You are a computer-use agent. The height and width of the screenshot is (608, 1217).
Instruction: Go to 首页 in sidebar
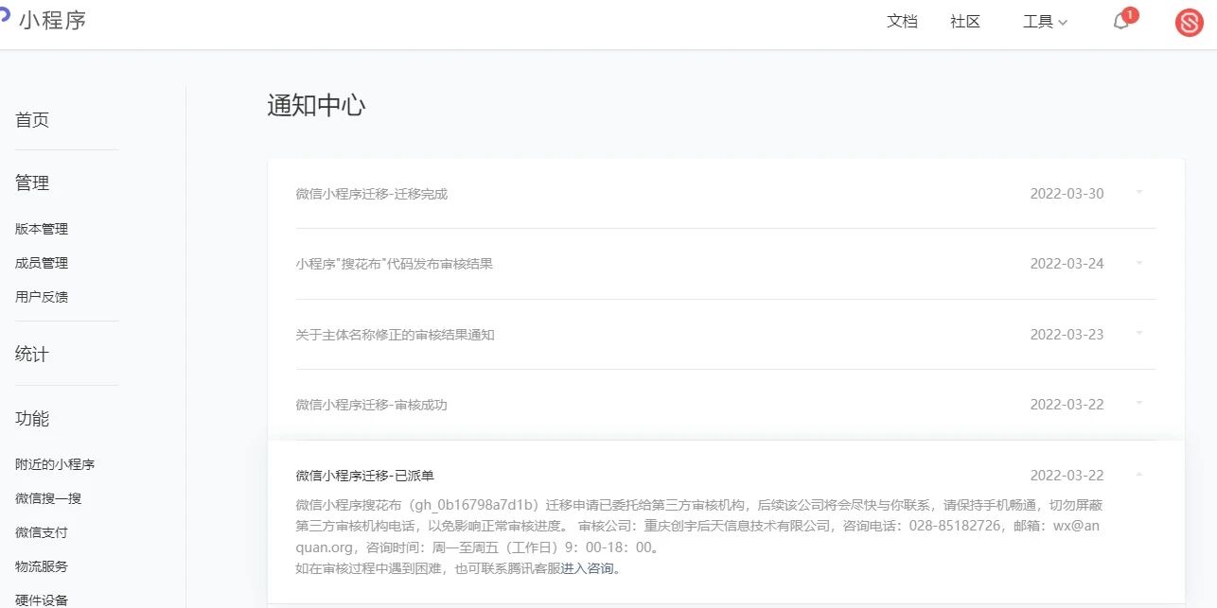click(x=32, y=120)
